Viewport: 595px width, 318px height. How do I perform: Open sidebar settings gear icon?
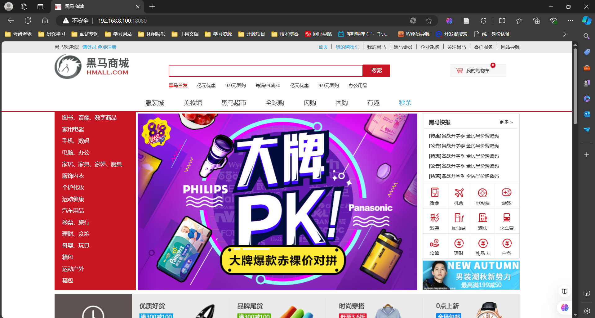click(587, 311)
